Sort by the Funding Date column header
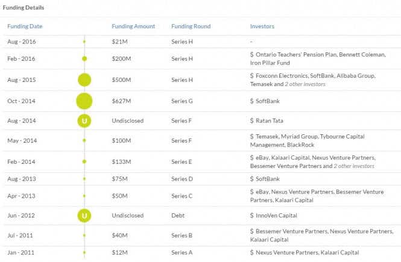The image size is (401, 262). pyautogui.click(x=25, y=27)
